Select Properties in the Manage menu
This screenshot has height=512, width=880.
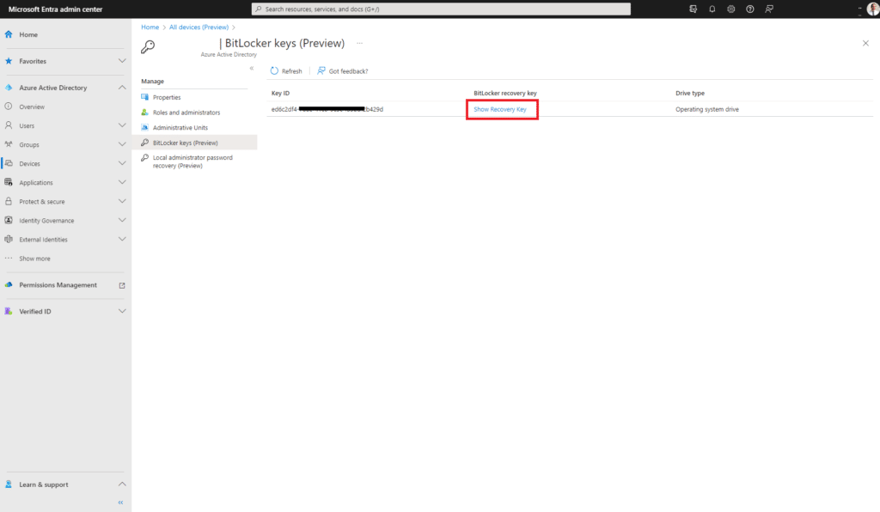coord(167,97)
